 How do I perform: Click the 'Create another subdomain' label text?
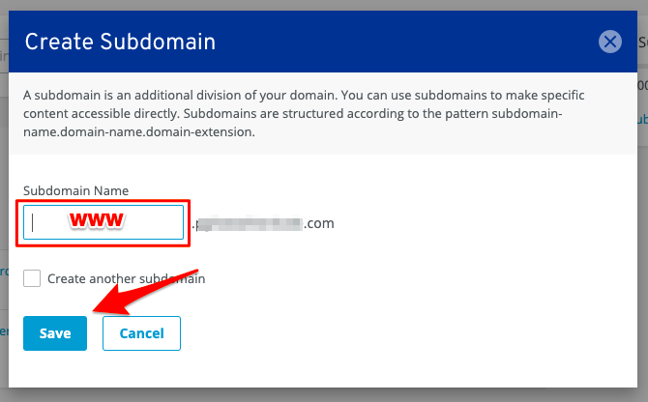[126, 278]
